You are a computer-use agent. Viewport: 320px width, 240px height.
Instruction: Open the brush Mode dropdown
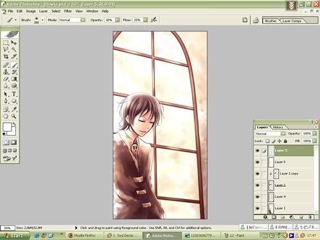pyautogui.click(x=83, y=20)
